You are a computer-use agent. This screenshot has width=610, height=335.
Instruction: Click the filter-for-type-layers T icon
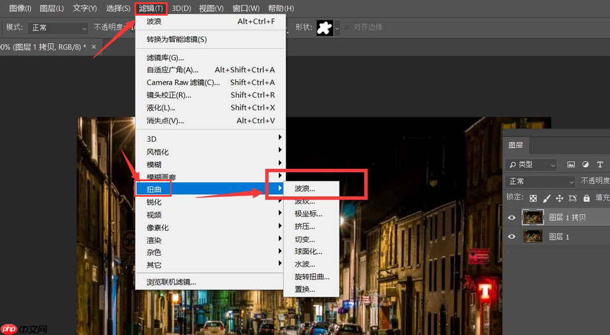click(x=600, y=165)
